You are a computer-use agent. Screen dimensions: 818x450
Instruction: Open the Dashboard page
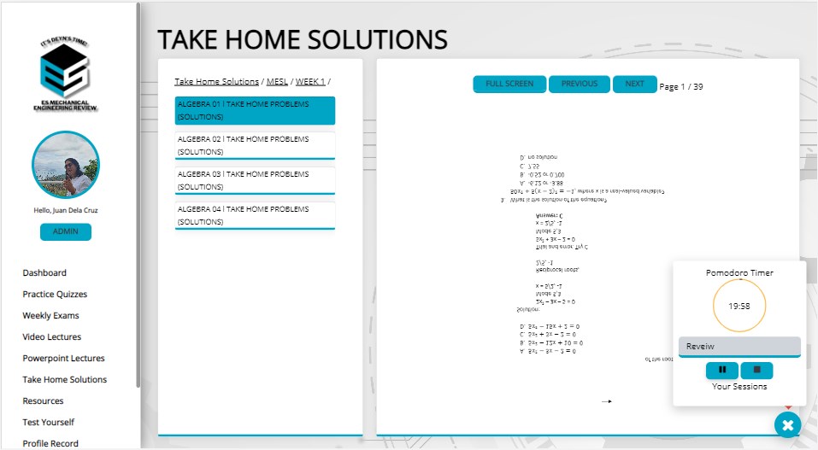(x=44, y=272)
